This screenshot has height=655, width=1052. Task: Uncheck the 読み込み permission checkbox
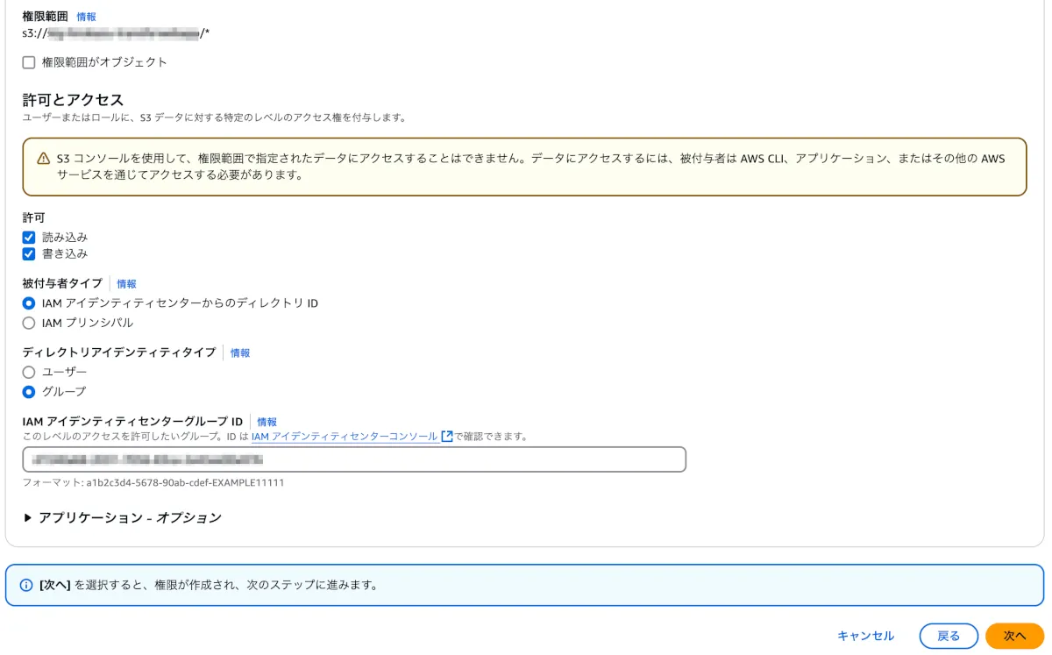[x=29, y=238]
